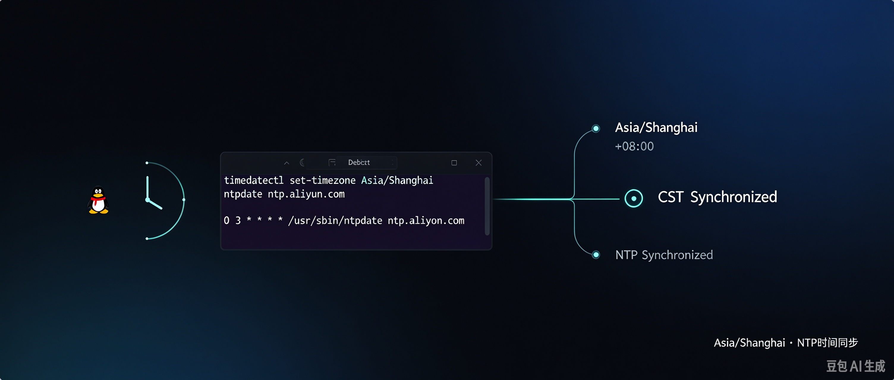Image resolution: width=894 pixels, height=380 pixels.
Task: Click the window icon left of Debctt
Action: point(332,162)
